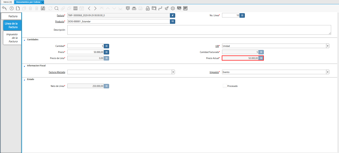Image resolution: width=339 pixels, height=153 pixels.
Task: Click the greyed-out print icon
Action: (x=141, y=8)
